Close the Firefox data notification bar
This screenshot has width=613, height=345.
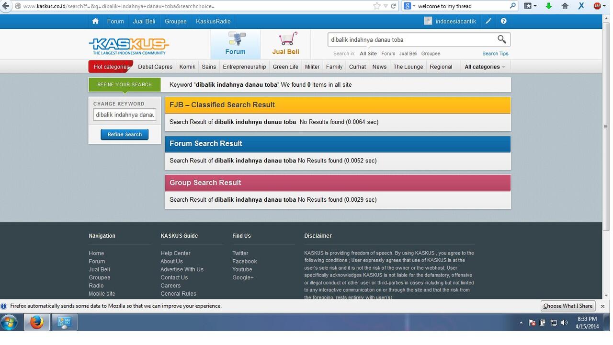(602, 306)
